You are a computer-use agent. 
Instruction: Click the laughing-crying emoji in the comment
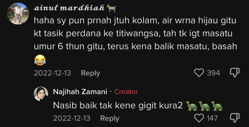(x=40, y=60)
